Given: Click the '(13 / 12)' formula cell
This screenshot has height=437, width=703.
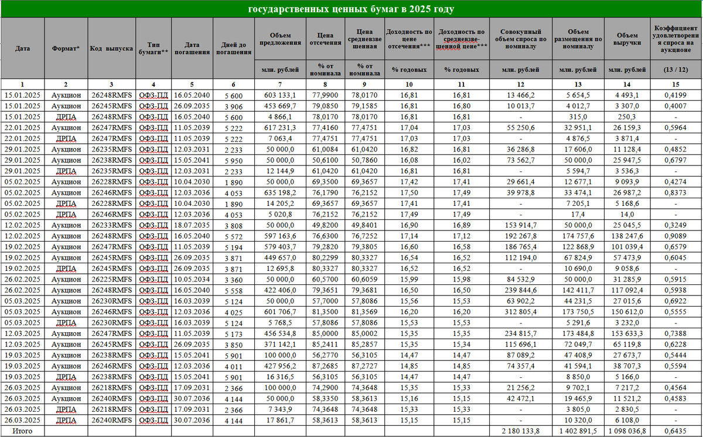Looking at the screenshot, I should pos(676,70).
